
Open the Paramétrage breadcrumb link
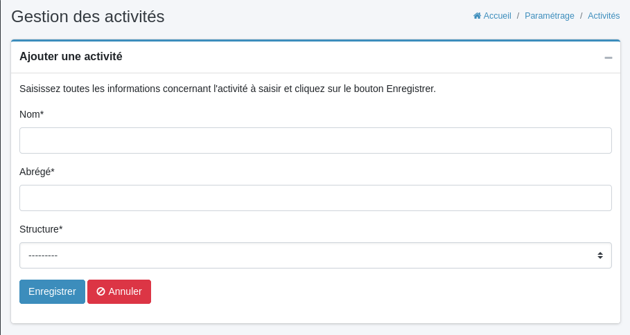pos(550,16)
